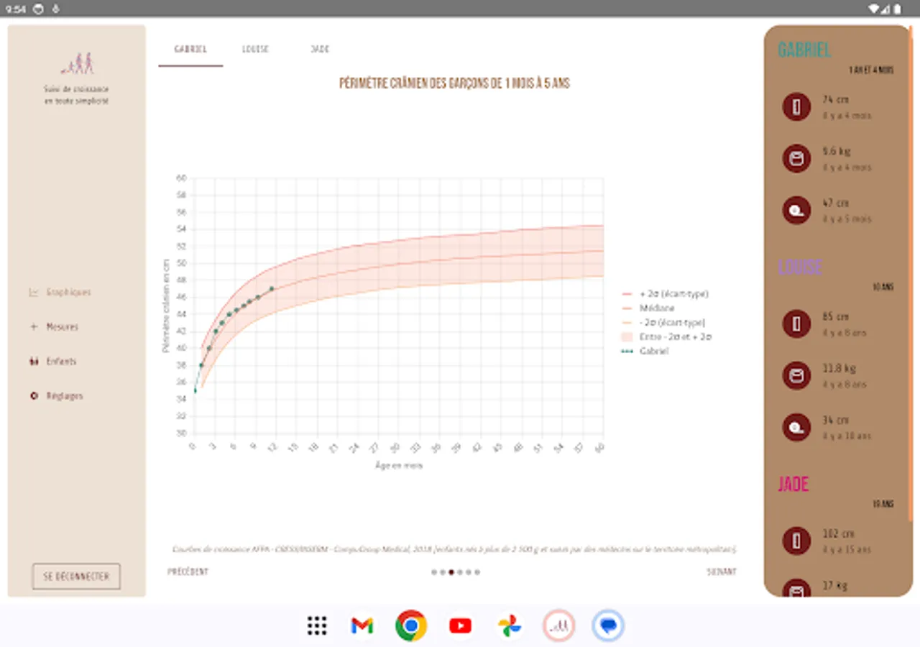Open the Android app drawer icon
920x647 pixels.
pyautogui.click(x=317, y=625)
